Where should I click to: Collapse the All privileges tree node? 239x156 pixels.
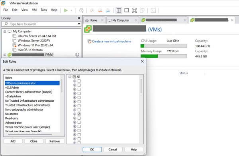(x=70, y=77)
